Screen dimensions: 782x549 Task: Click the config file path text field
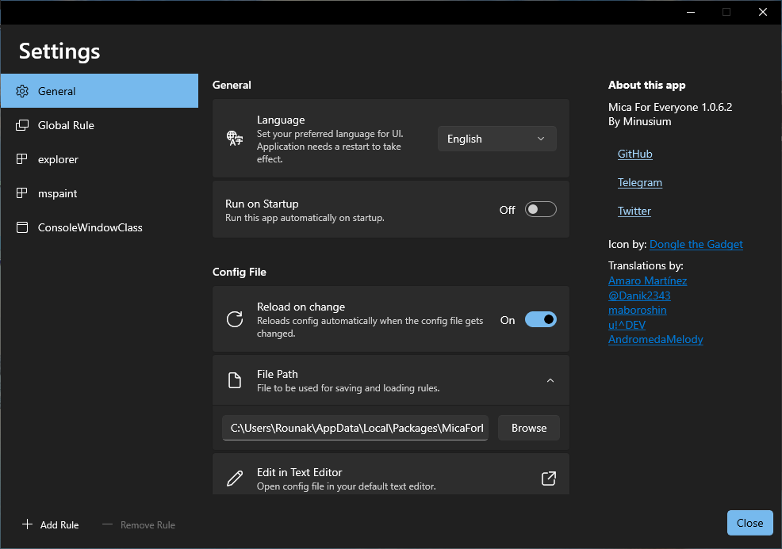[x=355, y=428]
